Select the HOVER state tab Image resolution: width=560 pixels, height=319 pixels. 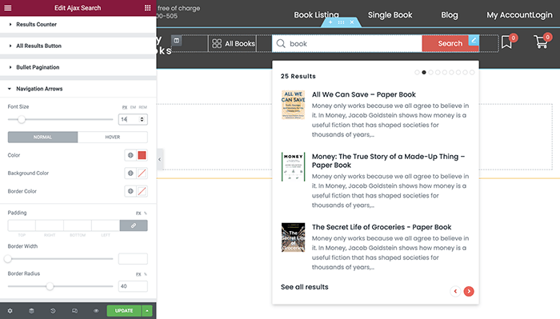click(x=113, y=137)
